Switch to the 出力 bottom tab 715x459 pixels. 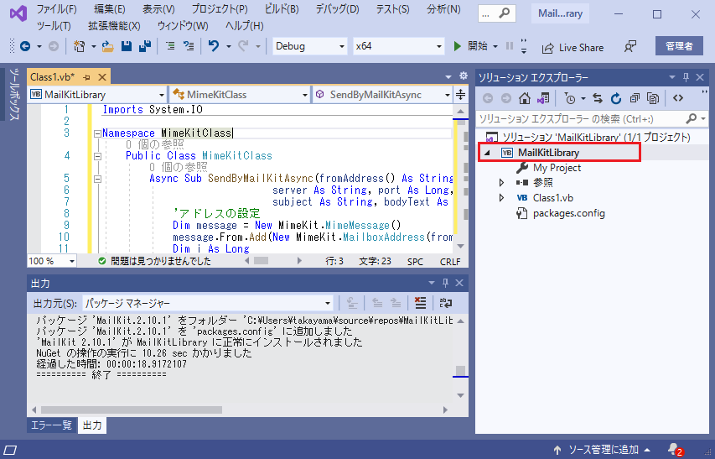click(x=92, y=425)
